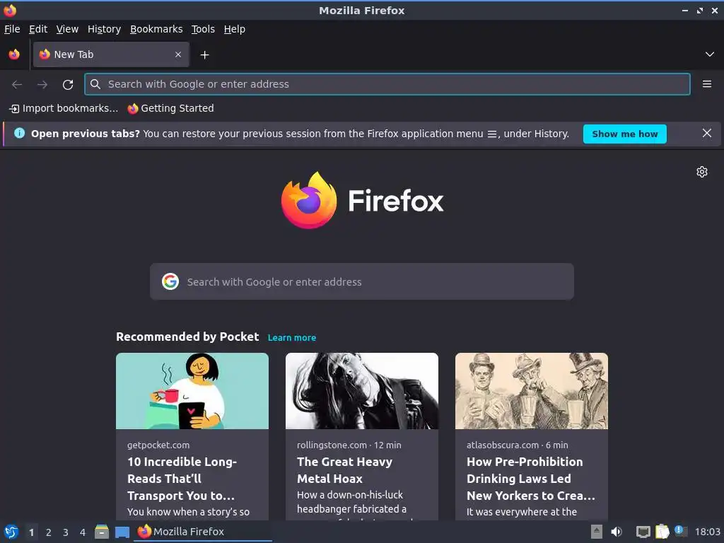Click rollingstone.com · 12 min source text
This screenshot has height=543, width=724.
349,445
